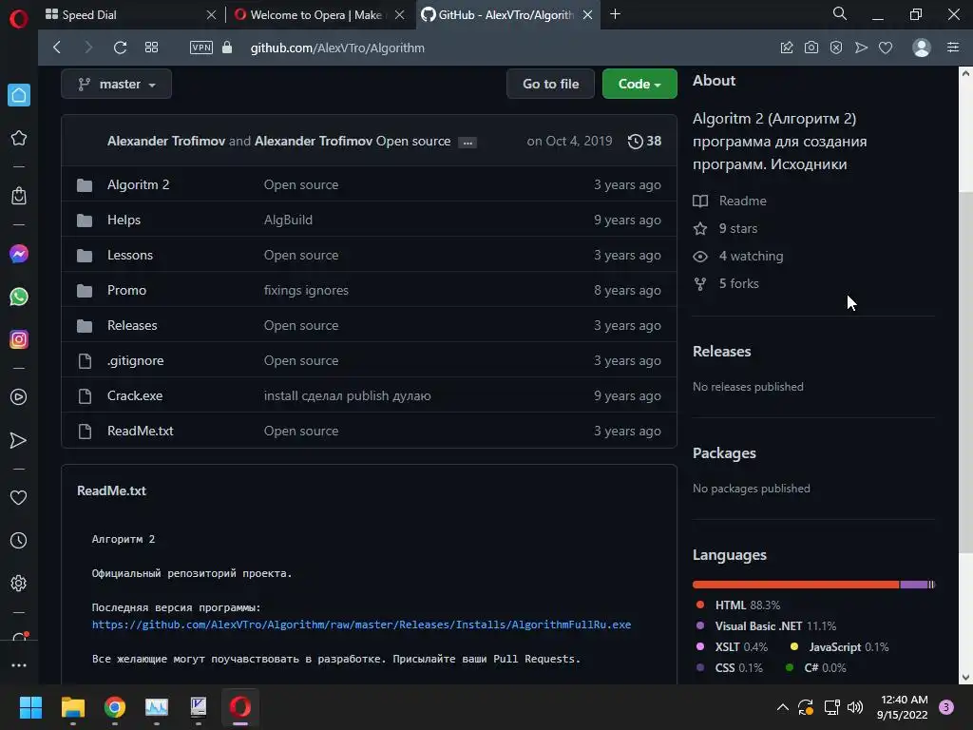
Task: Open sidebar three-dots more options
Action: coord(19,664)
